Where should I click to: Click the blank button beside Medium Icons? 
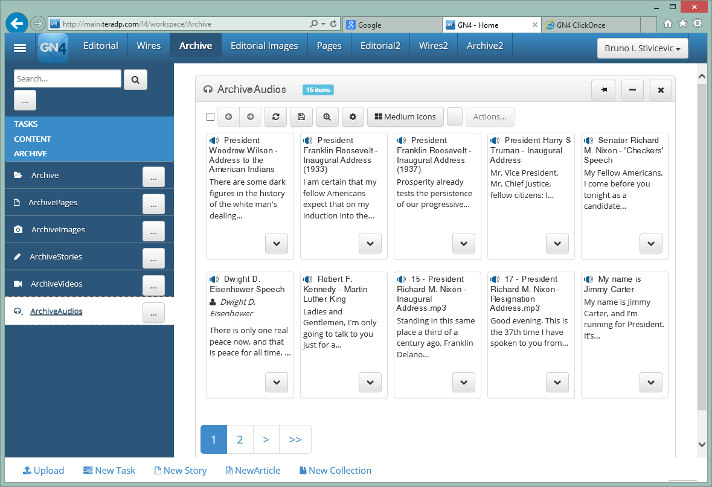(x=455, y=116)
